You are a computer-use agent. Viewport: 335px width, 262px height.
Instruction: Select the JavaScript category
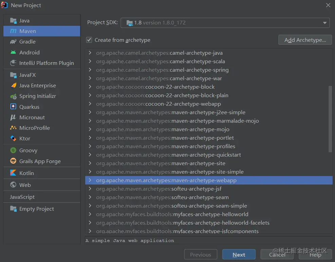click(42, 197)
